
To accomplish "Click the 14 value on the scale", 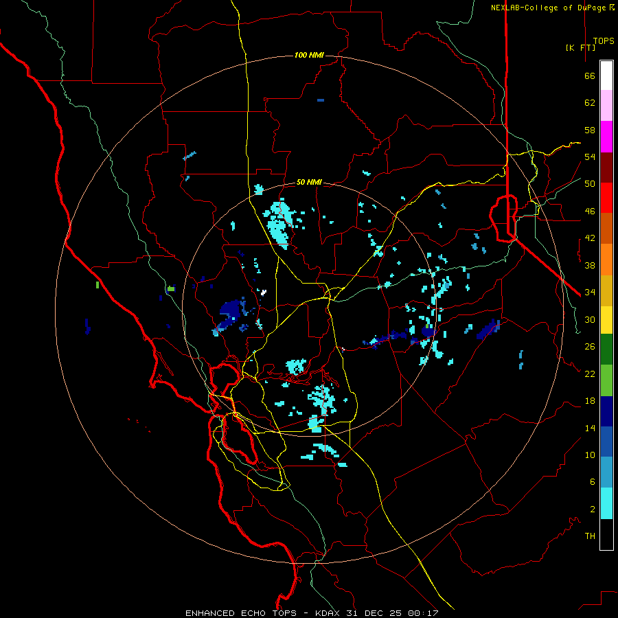I will click(x=590, y=428).
